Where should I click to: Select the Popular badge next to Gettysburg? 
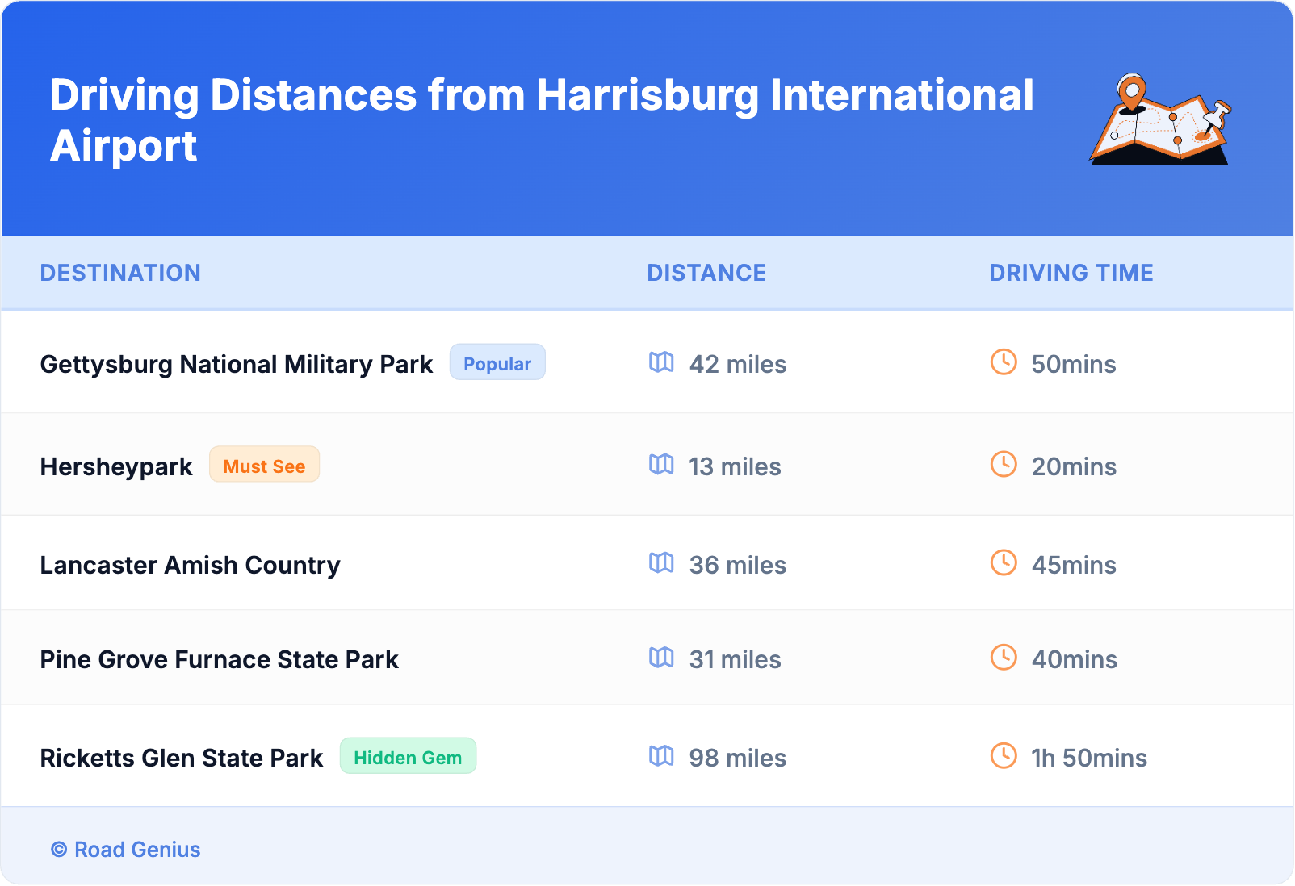point(497,363)
